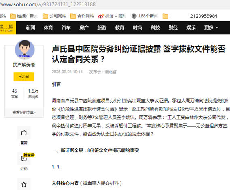This screenshot has height=190, width=230.
Task: Open the 民声解码者 author name link
Action: point(24,65)
